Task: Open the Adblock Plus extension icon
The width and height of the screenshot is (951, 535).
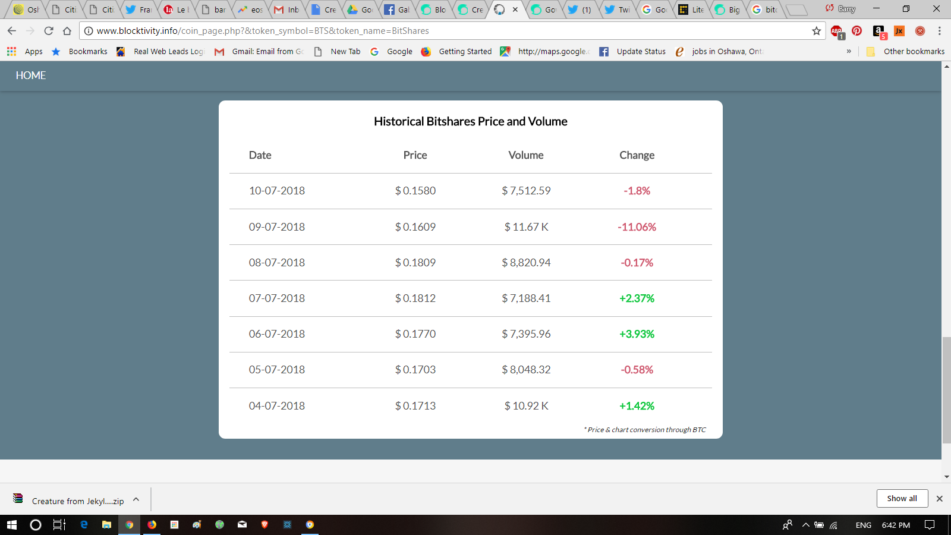Action: pyautogui.click(x=837, y=32)
